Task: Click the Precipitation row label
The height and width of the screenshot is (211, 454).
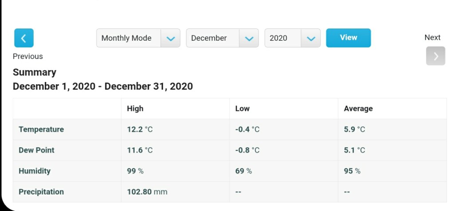Action: pos(41,192)
